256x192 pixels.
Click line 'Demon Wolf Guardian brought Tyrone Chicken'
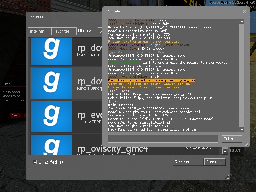(148, 45)
